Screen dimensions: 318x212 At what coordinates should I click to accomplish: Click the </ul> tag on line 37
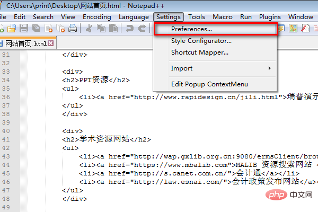(73, 105)
